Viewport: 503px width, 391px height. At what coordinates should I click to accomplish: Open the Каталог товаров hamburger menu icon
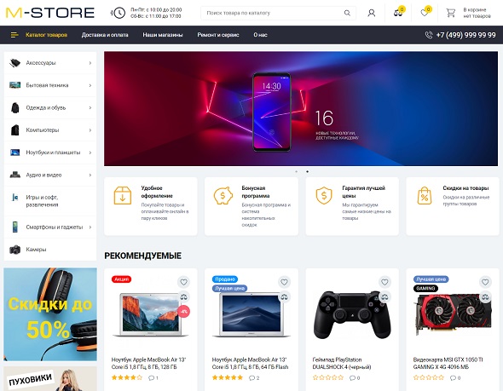(14, 35)
